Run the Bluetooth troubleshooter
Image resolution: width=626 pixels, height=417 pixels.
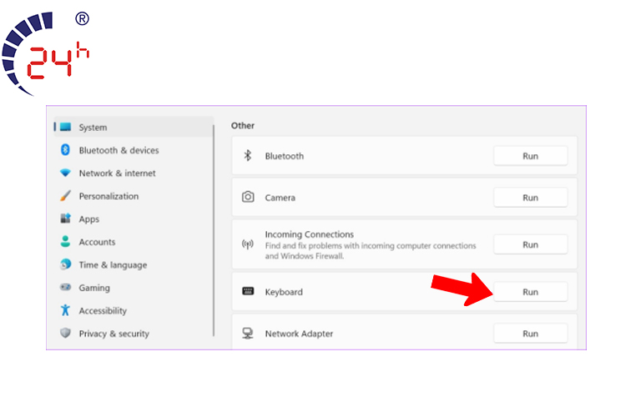pyautogui.click(x=530, y=156)
